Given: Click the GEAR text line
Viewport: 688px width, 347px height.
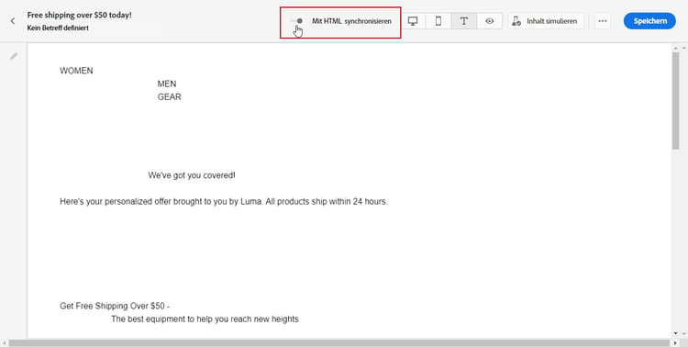Looking at the screenshot, I should [170, 97].
